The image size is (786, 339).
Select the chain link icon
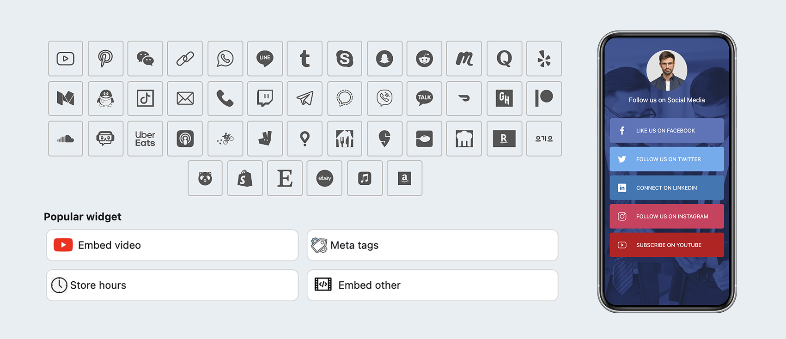click(185, 59)
